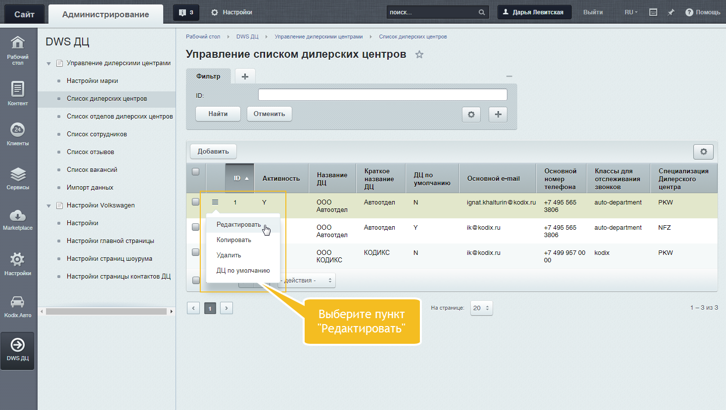This screenshot has width=726, height=410.
Task: Open the Сервисы sidebar section
Action: pyautogui.click(x=18, y=178)
